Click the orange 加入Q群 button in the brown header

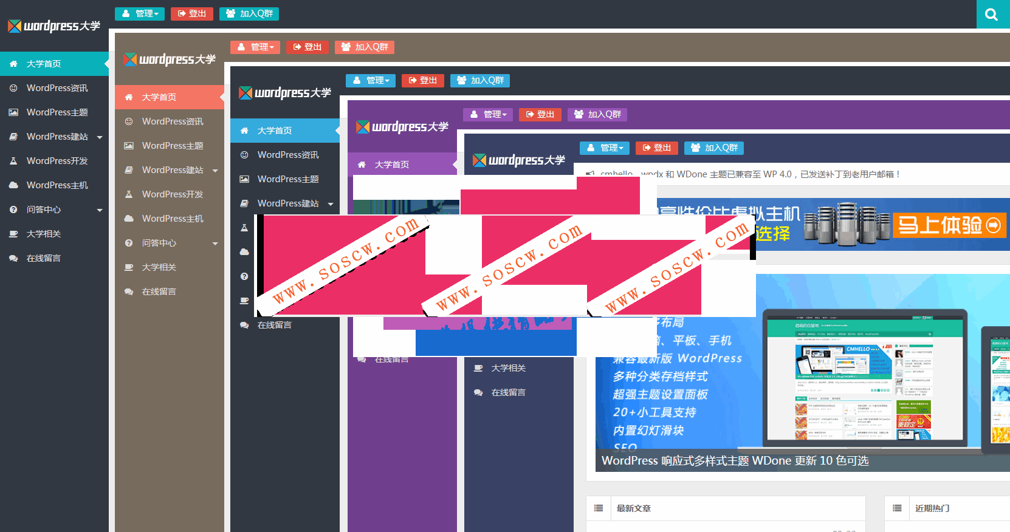[x=365, y=47]
